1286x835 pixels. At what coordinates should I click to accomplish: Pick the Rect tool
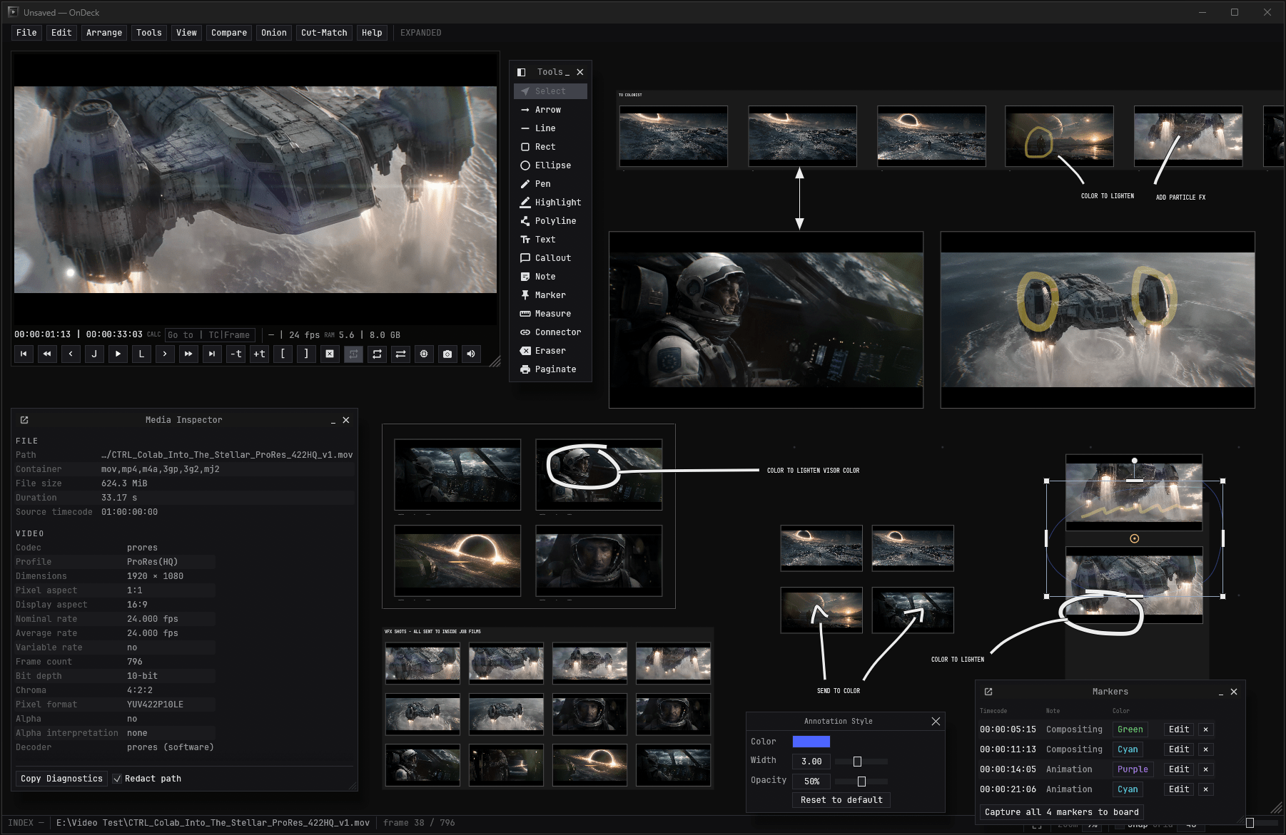[550, 147]
